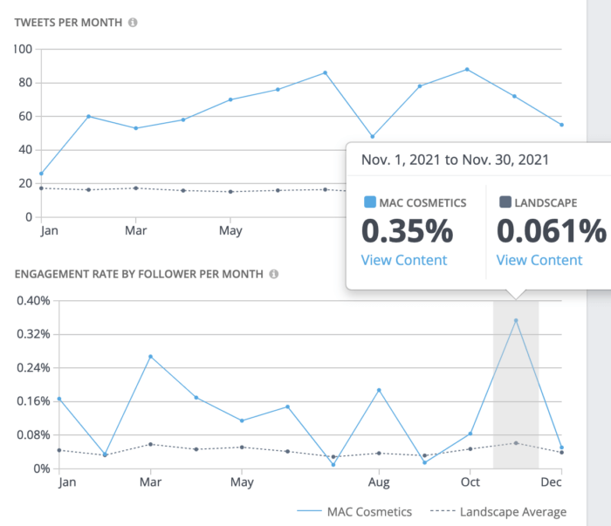Select December point on tweets line
611x526 pixels.
561,125
